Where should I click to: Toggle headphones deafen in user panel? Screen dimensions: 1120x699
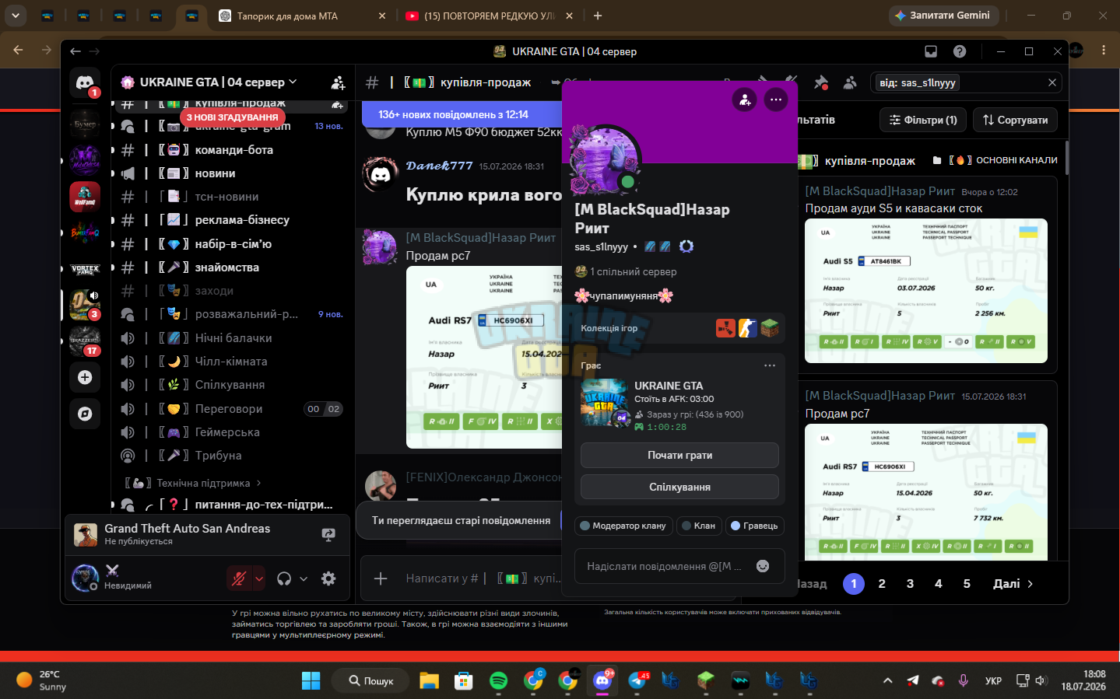coord(284,578)
